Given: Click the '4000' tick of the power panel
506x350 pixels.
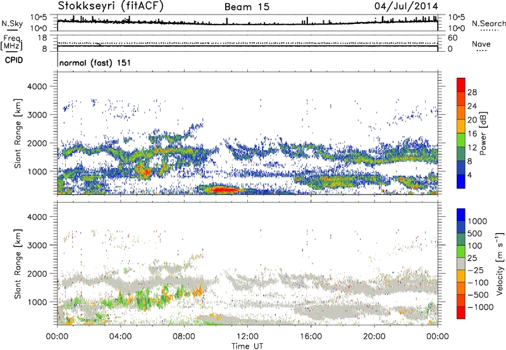Looking at the screenshot, I should [37, 87].
